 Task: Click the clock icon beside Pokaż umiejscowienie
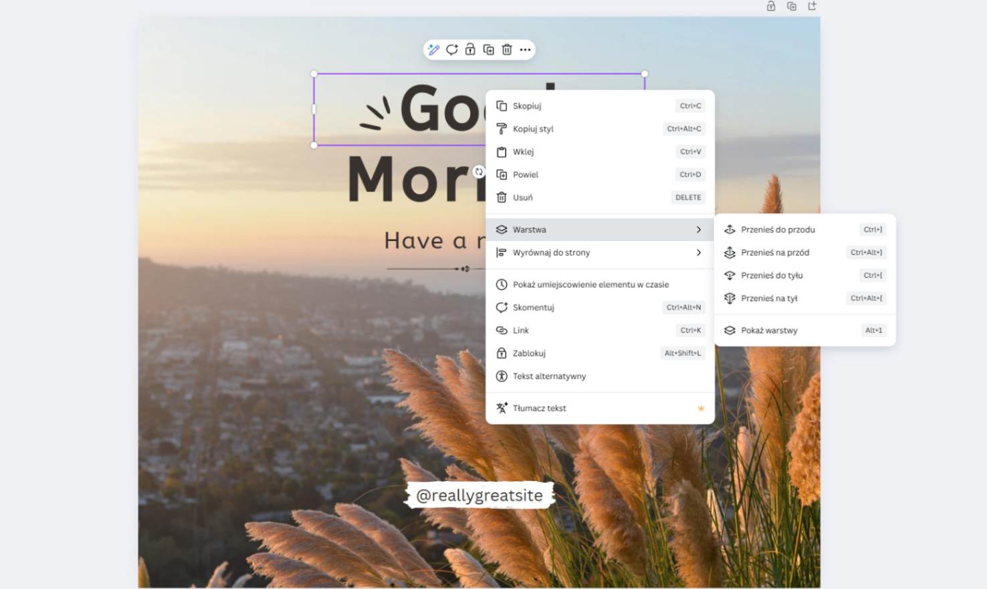click(502, 284)
